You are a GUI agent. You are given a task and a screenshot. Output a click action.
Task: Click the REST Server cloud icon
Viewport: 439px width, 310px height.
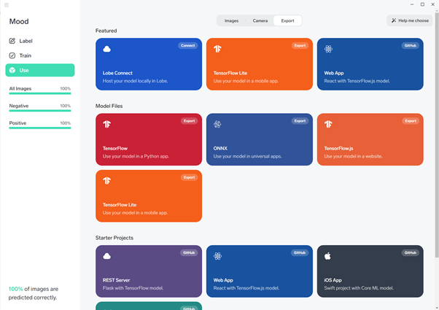click(107, 257)
